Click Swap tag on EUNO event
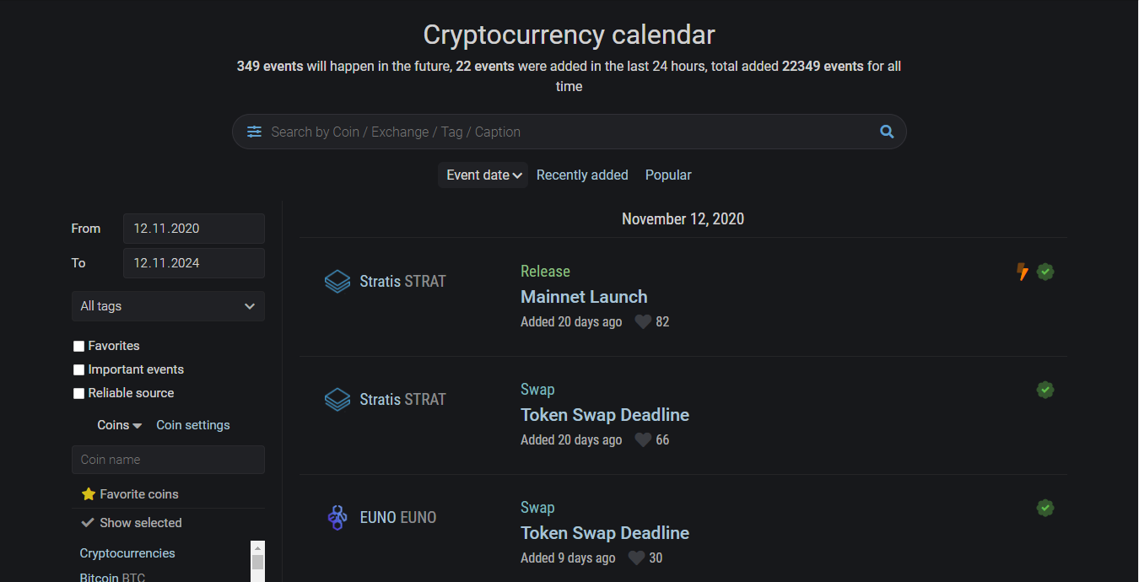The width and height of the screenshot is (1139, 582). point(537,508)
